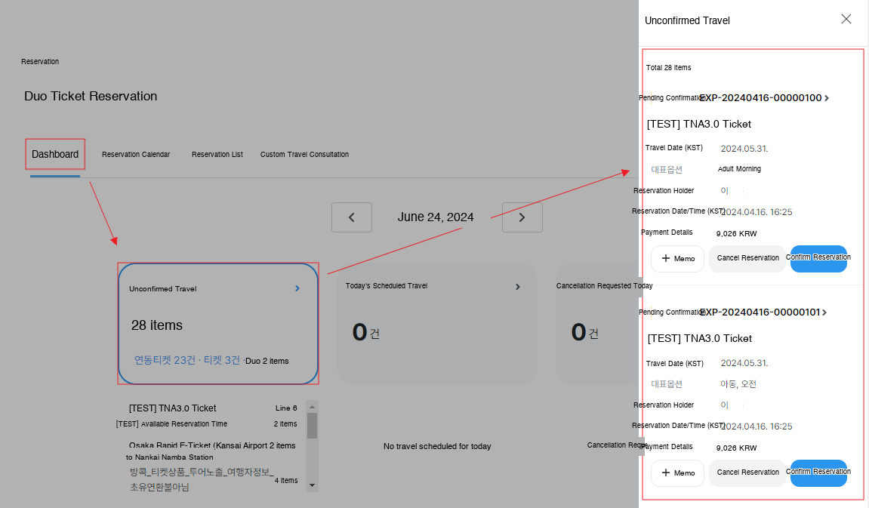
Task: Switch to the Dashboard tab
Action: click(55, 154)
